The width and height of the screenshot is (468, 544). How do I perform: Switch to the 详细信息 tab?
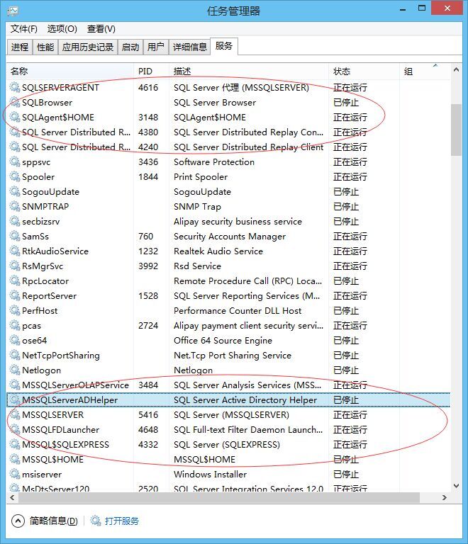pyautogui.click(x=189, y=47)
